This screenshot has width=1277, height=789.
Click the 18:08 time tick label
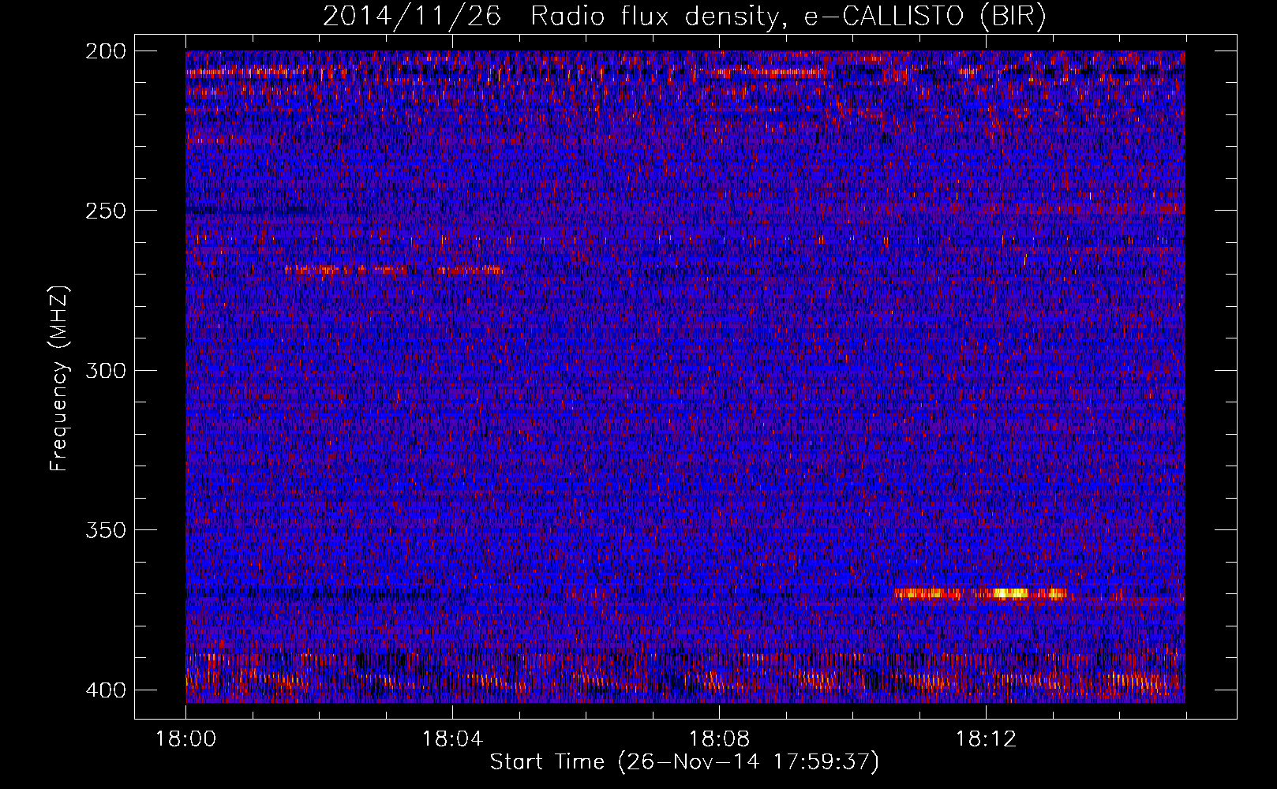point(719,739)
